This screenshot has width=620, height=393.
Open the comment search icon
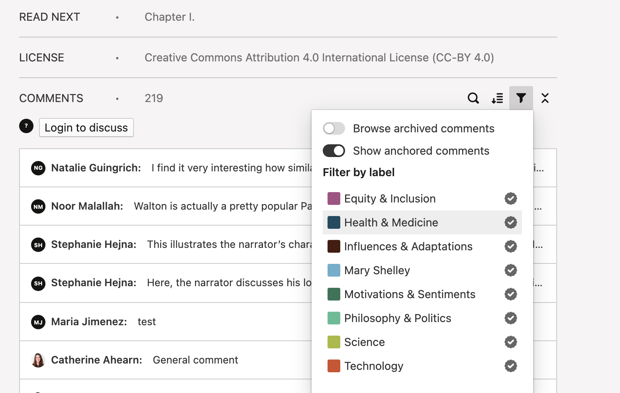[x=473, y=98]
